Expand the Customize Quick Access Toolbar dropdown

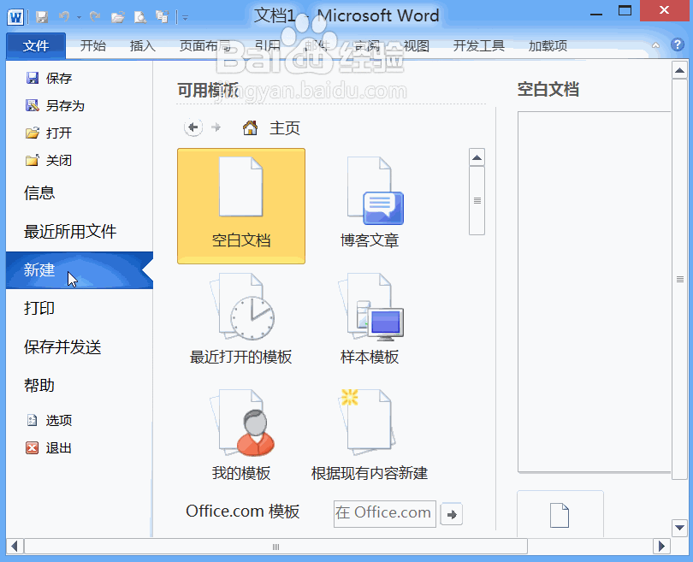click(185, 18)
